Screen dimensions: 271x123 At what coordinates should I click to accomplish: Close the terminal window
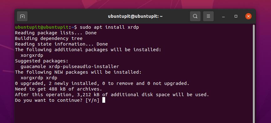248,16
